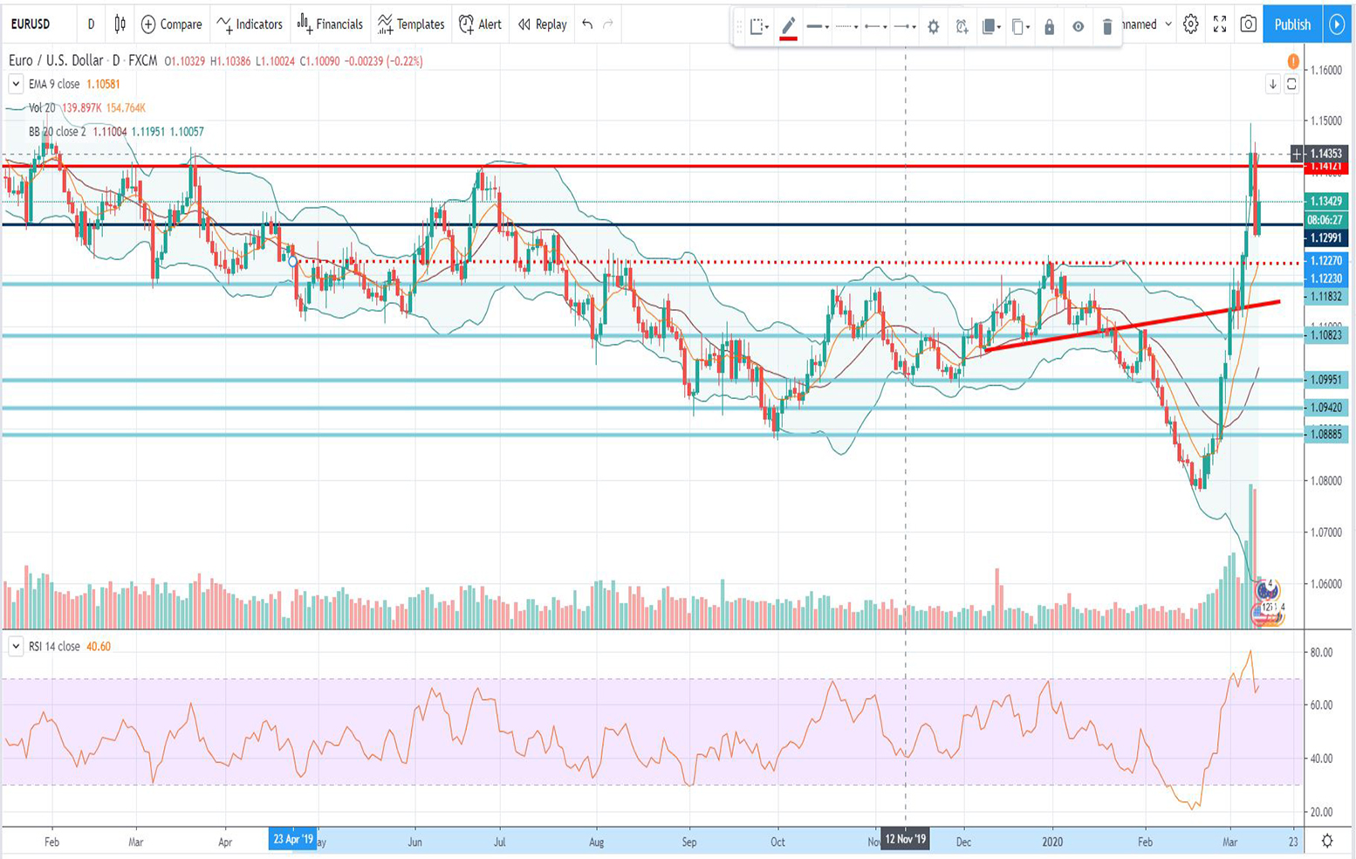
Task: Open the Indicators menu
Action: [x=250, y=24]
